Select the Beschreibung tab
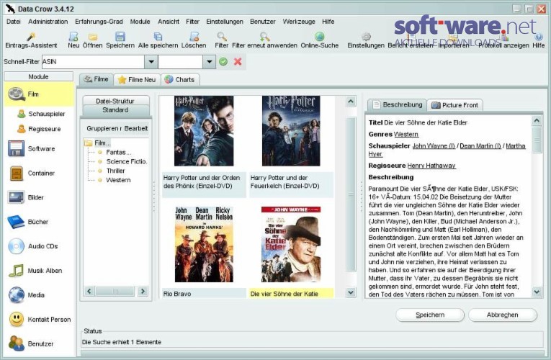Image resolution: width=551 pixels, height=360 pixels. click(398, 104)
